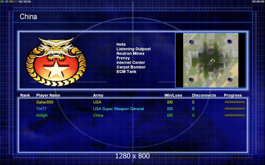Select "Frenzy" in the unit list
Viewport: 265px width, 165px height.
click(123, 58)
